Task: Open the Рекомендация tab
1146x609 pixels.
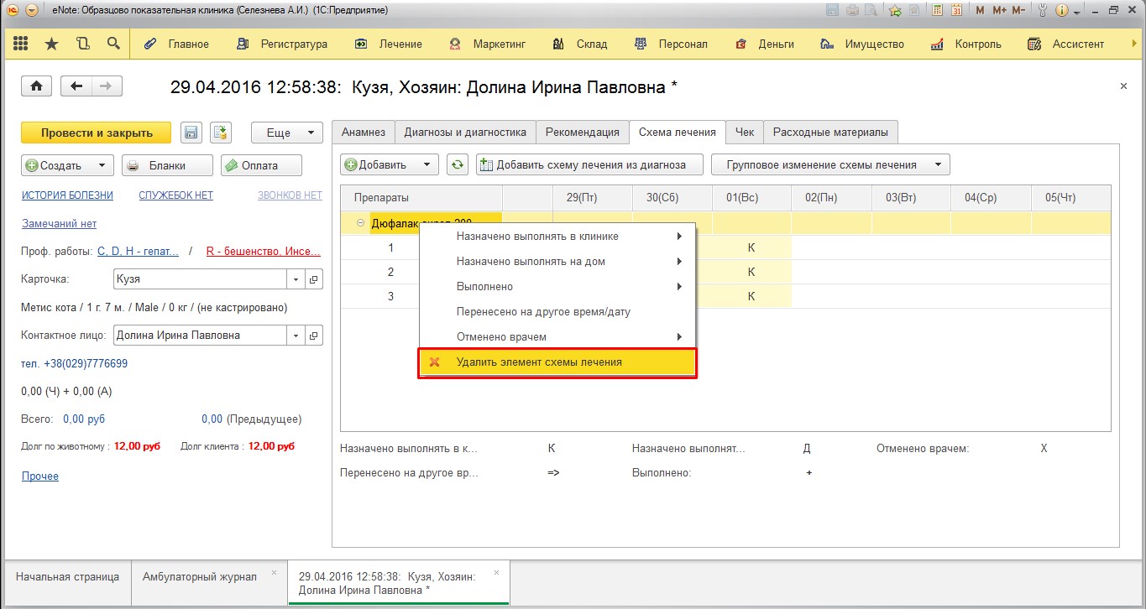Action: 583,133
